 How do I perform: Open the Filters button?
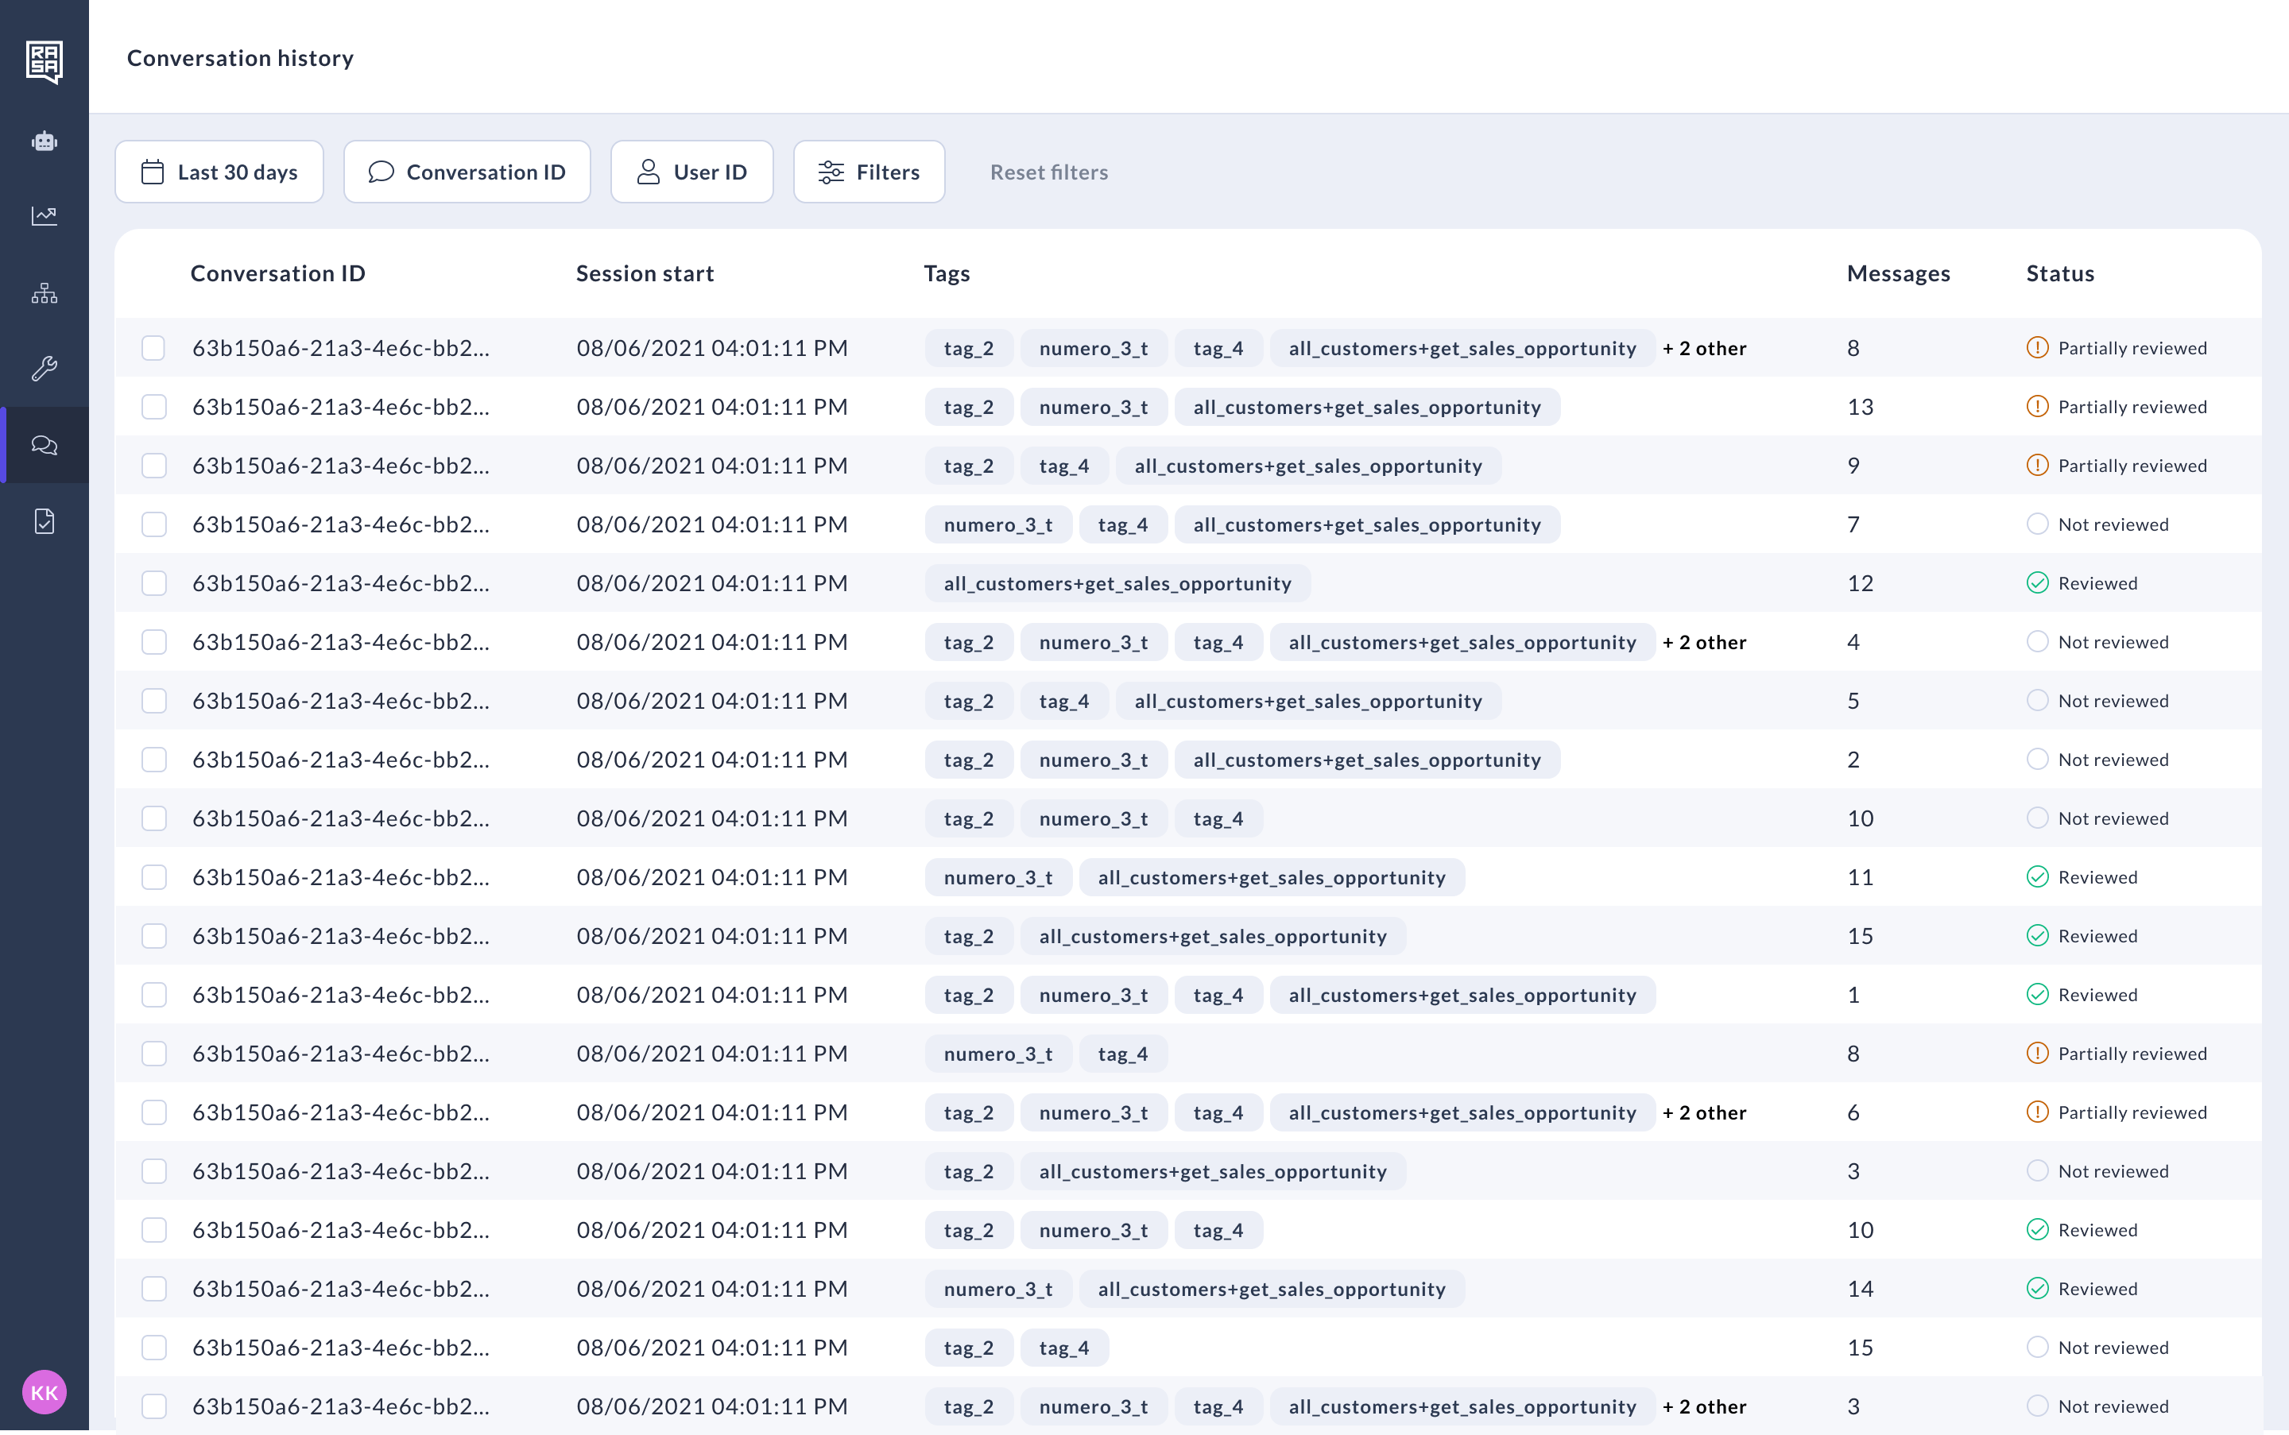869,172
